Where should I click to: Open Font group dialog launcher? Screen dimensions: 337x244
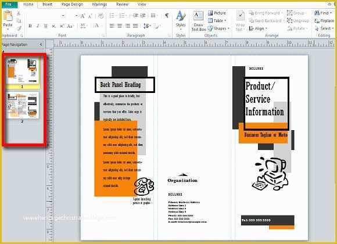[x=103, y=35]
